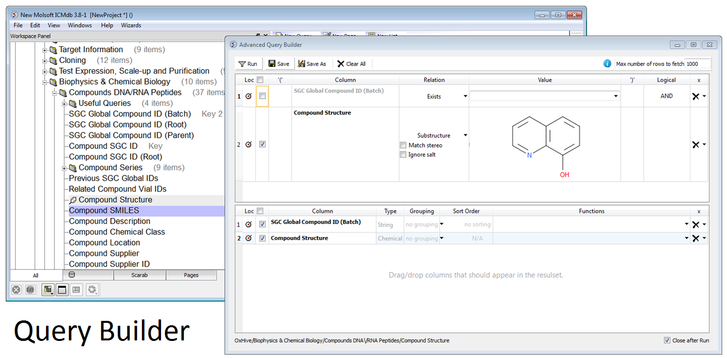Viewport: 727px width, 358px height.
Task: Click Max number of rows to fetch field
Action: click(698, 64)
